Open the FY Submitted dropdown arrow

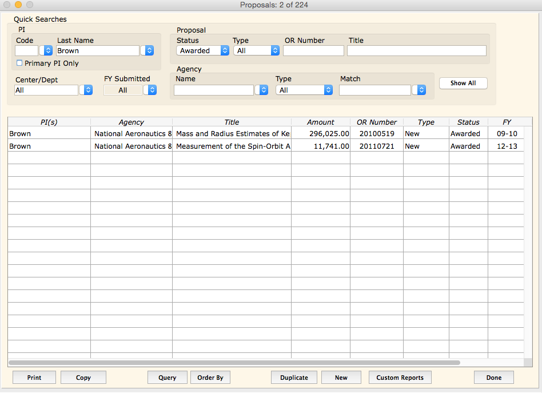tap(152, 90)
